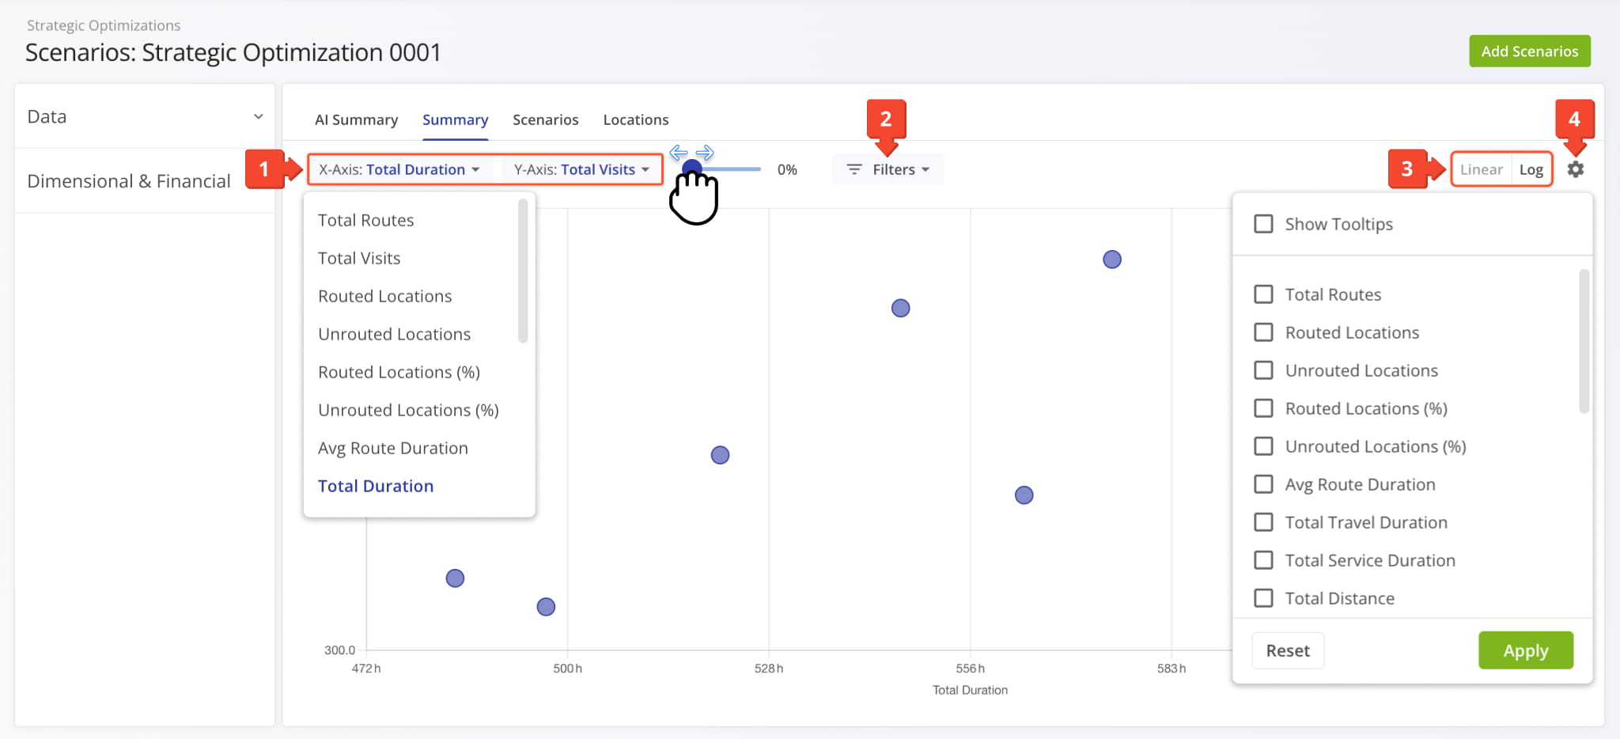
Task: Check the Total Distance checkbox
Action: (x=1263, y=598)
